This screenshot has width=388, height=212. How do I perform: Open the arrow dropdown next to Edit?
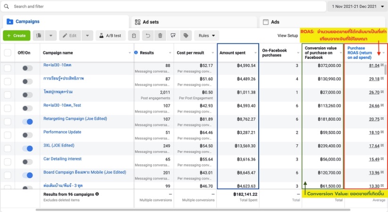(87, 36)
